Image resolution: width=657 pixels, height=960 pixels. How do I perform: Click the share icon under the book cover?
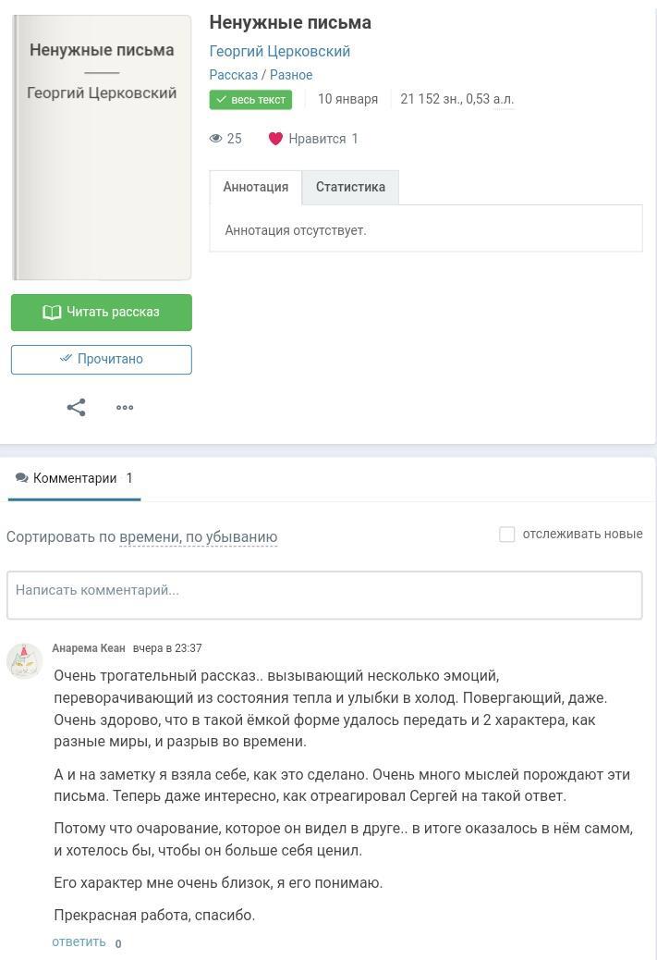pyautogui.click(x=77, y=407)
